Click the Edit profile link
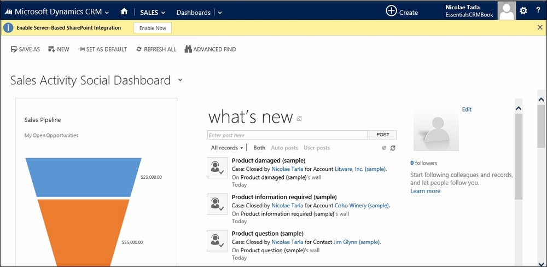The width and height of the screenshot is (547, 267). click(x=467, y=109)
